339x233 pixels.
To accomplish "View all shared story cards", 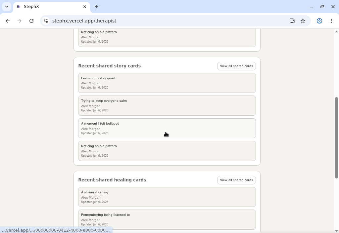I will [236, 66].
